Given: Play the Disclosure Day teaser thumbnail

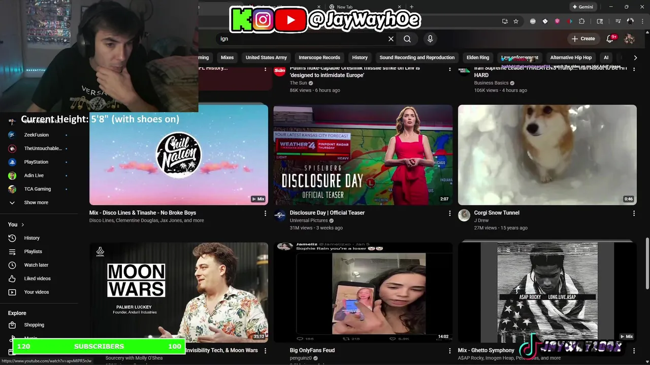Looking at the screenshot, I should point(363,155).
